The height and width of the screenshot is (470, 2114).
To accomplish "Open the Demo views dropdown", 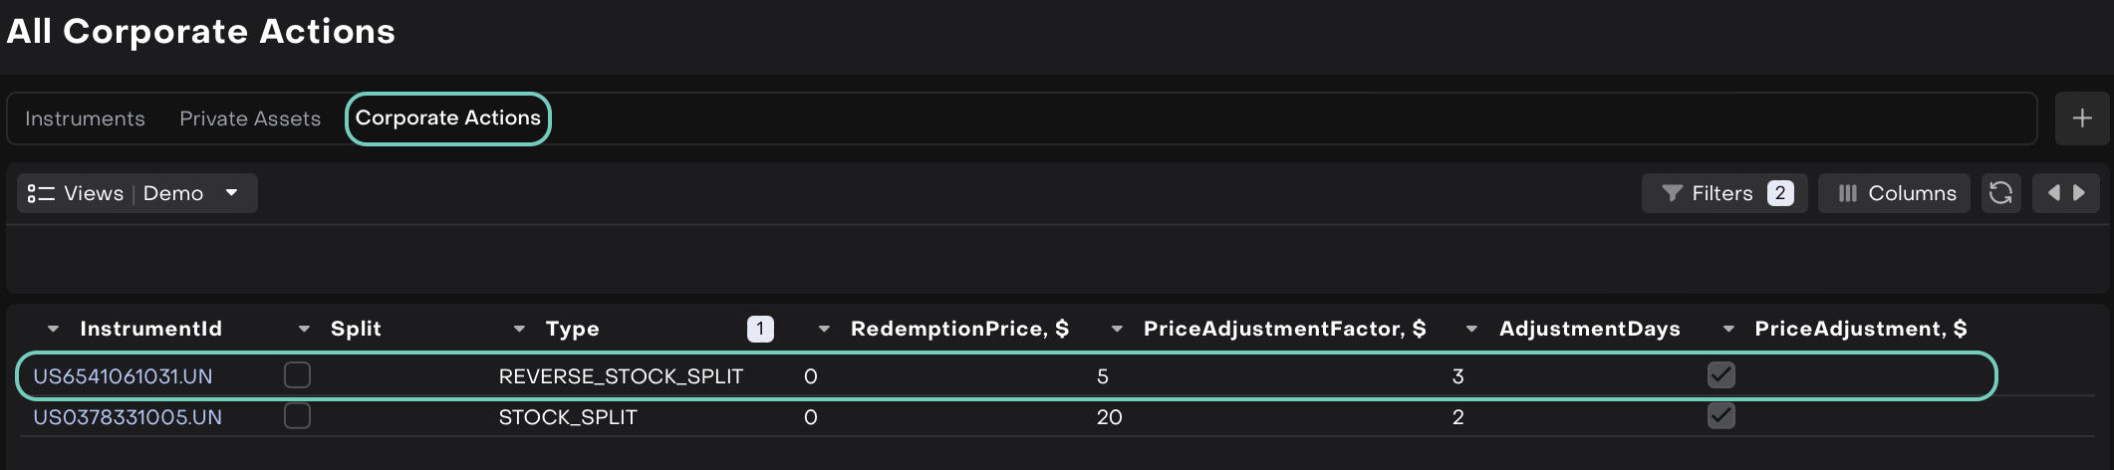I will (231, 192).
